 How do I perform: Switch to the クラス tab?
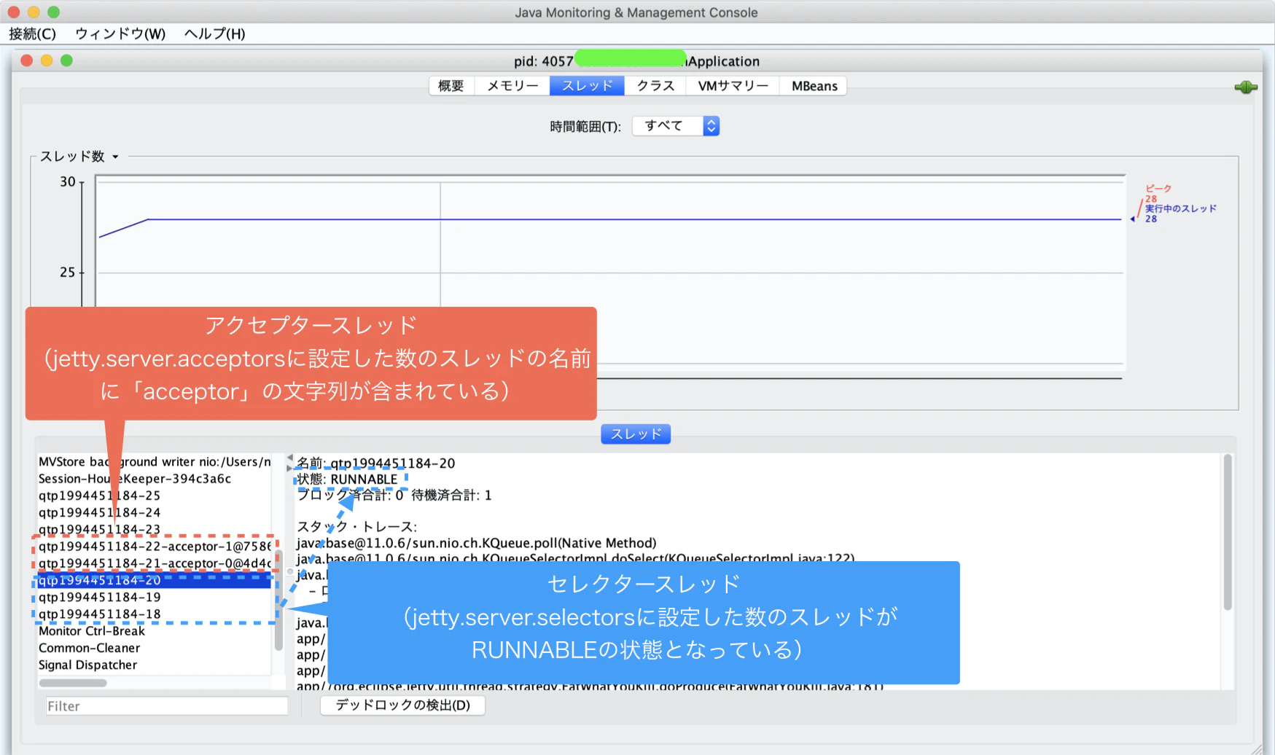[x=655, y=86]
